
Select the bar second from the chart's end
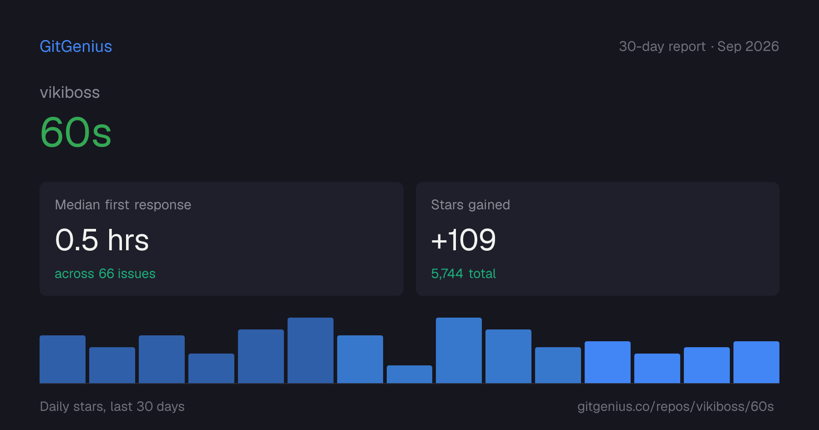707,365
